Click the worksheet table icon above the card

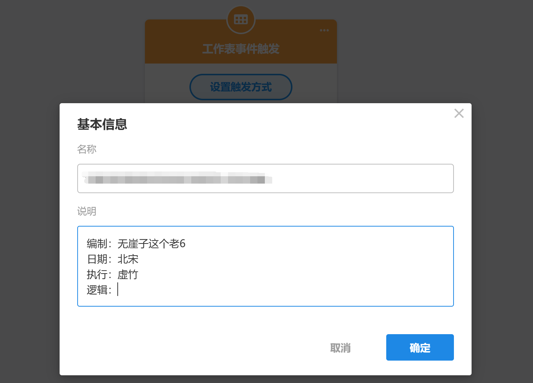point(241,19)
